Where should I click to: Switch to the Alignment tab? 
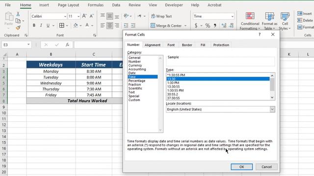pos(153,45)
